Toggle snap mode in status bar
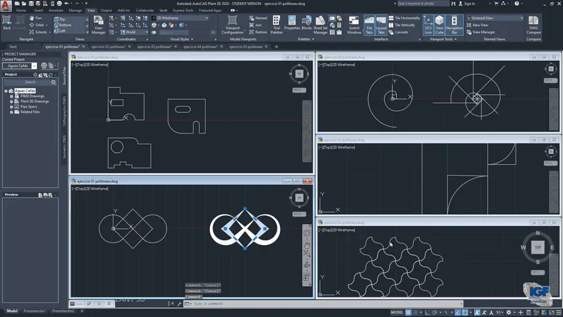Image resolution: width=563 pixels, height=317 pixels. coord(415,312)
